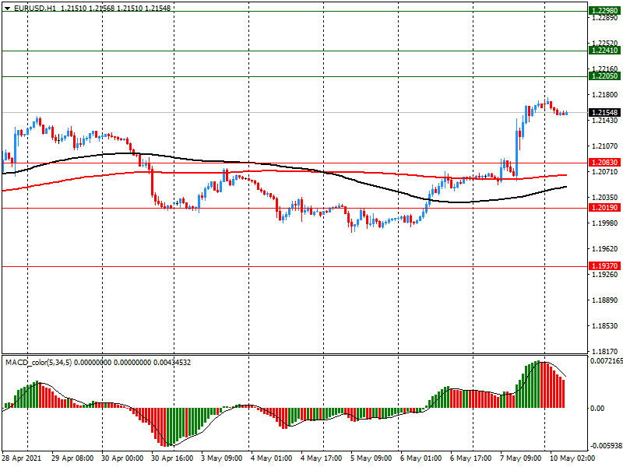This screenshot has width=623, height=467.
Task: Click the EURUSD,H1 symbol title text
Action: point(35,8)
